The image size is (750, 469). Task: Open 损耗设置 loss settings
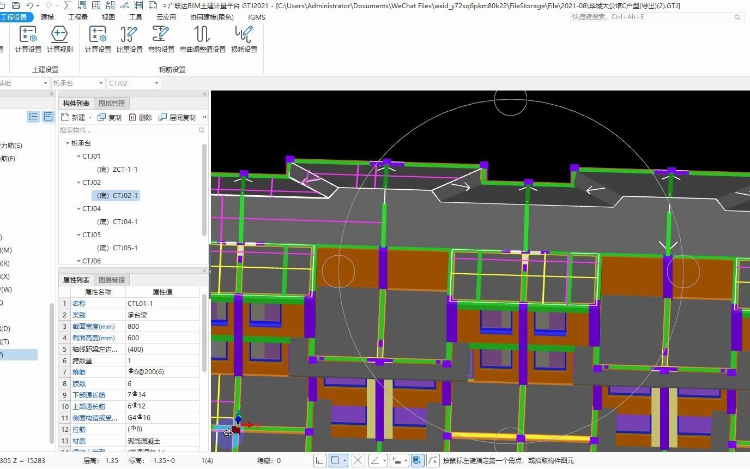tap(244, 34)
